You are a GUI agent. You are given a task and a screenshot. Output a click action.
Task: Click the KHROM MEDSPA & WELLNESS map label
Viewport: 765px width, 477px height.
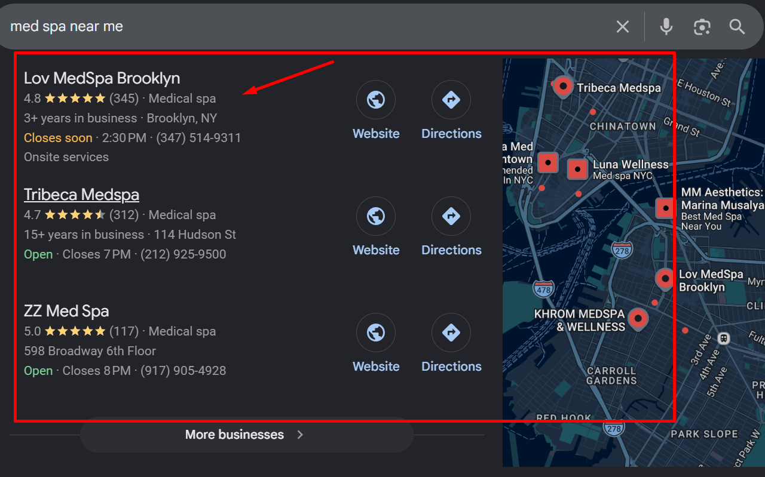pos(580,320)
